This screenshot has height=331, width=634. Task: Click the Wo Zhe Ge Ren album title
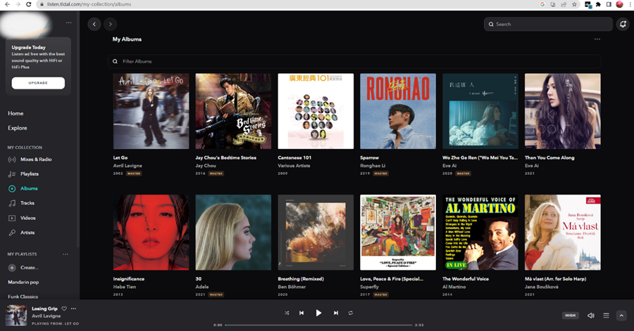coord(480,157)
